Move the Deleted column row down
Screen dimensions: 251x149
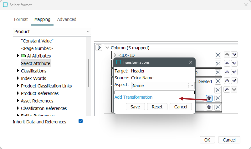pyautogui.click(x=234, y=81)
